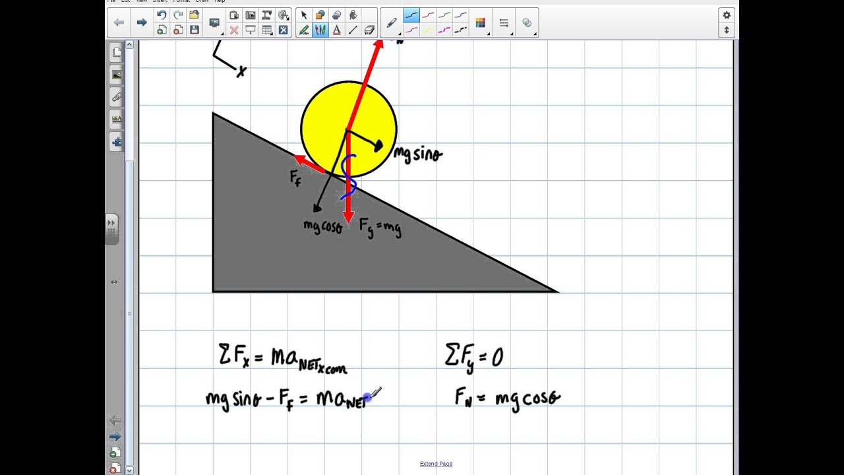Paste from the clipboard

click(234, 15)
